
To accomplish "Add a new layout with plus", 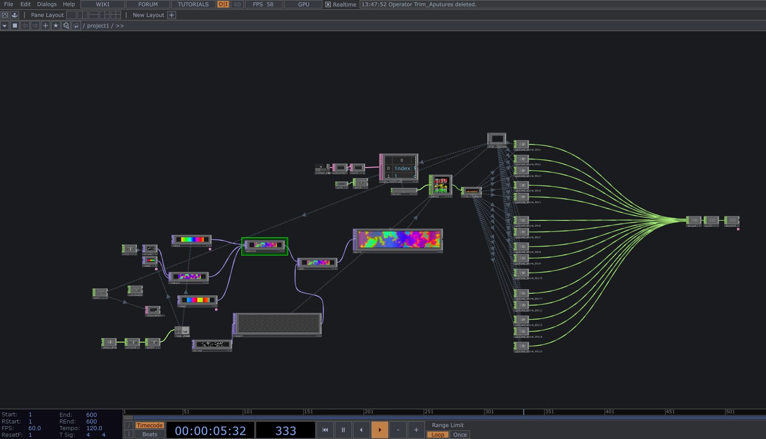I will (x=171, y=15).
